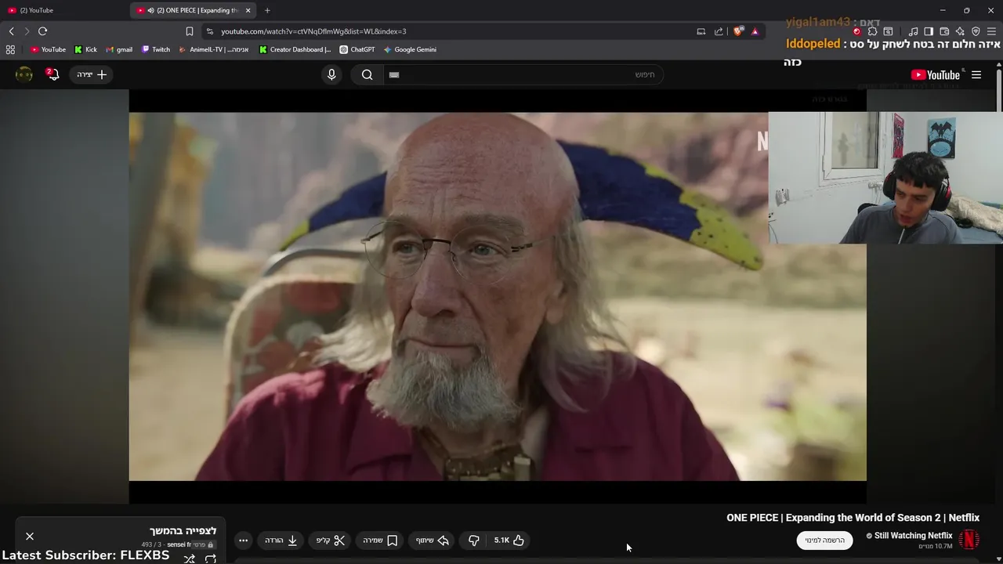1003x564 pixels.
Task: Start a voice search with the microphone
Action: click(x=331, y=74)
